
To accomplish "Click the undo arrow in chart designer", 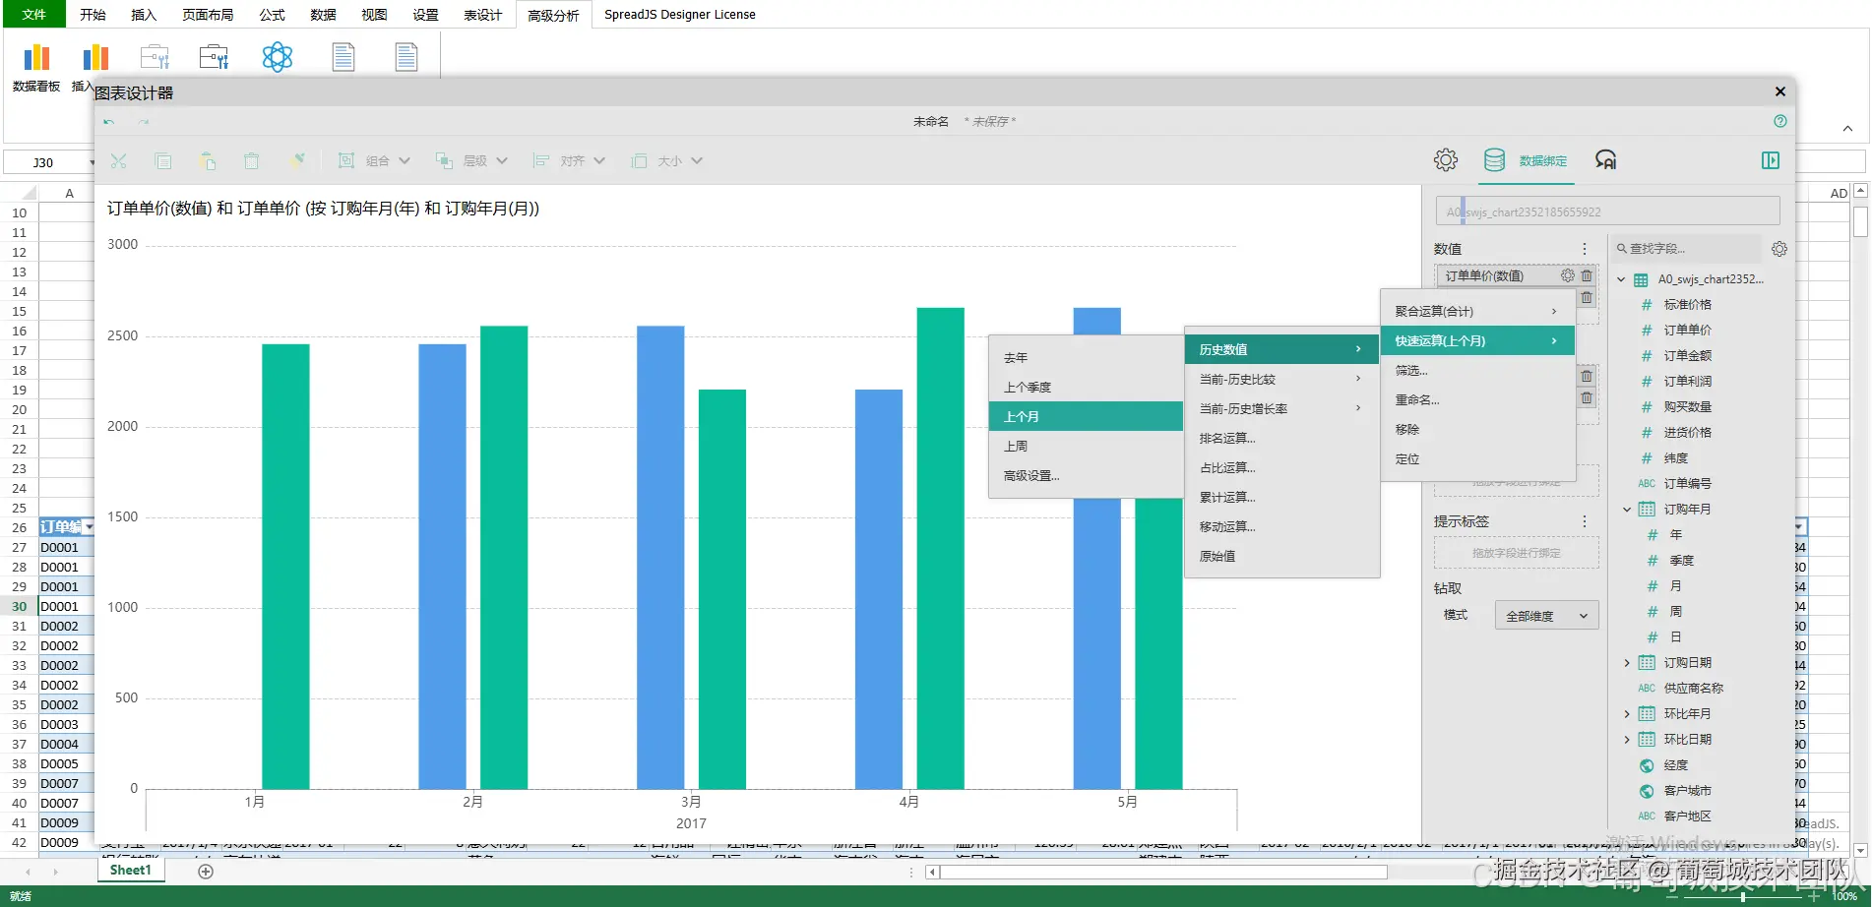I will [x=109, y=122].
